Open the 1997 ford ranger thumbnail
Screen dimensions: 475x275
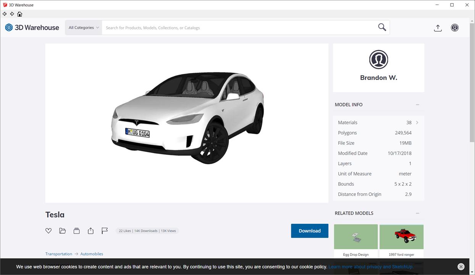[x=401, y=237]
